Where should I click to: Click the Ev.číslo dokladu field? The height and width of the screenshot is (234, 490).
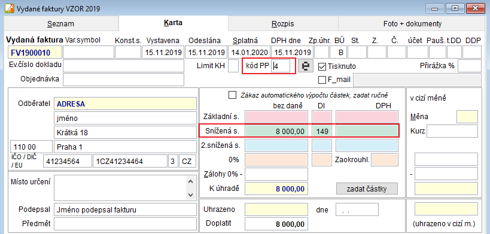tap(123, 66)
